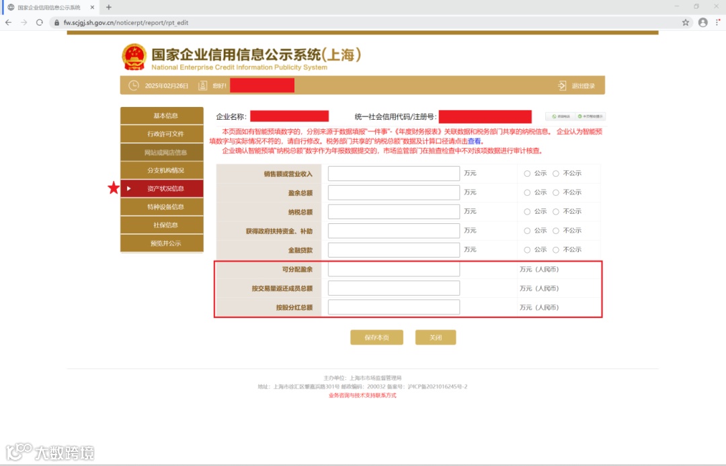The image size is (726, 466).
Task: Open 网站或网店信息 in the sidebar
Action: 162,153
